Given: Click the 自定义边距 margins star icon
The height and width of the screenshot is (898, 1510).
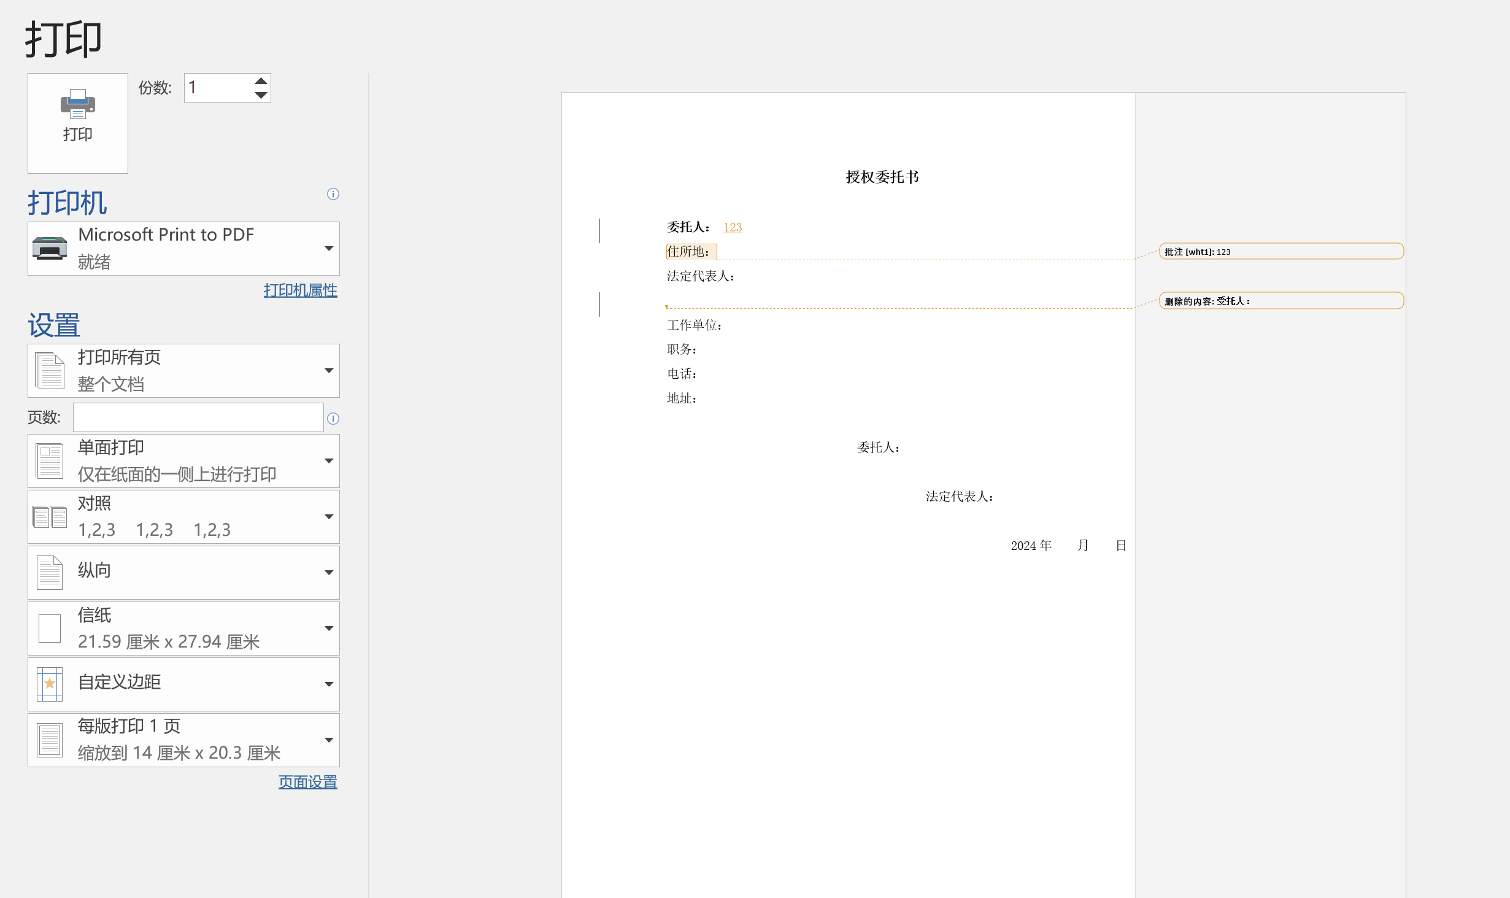Looking at the screenshot, I should [50, 684].
